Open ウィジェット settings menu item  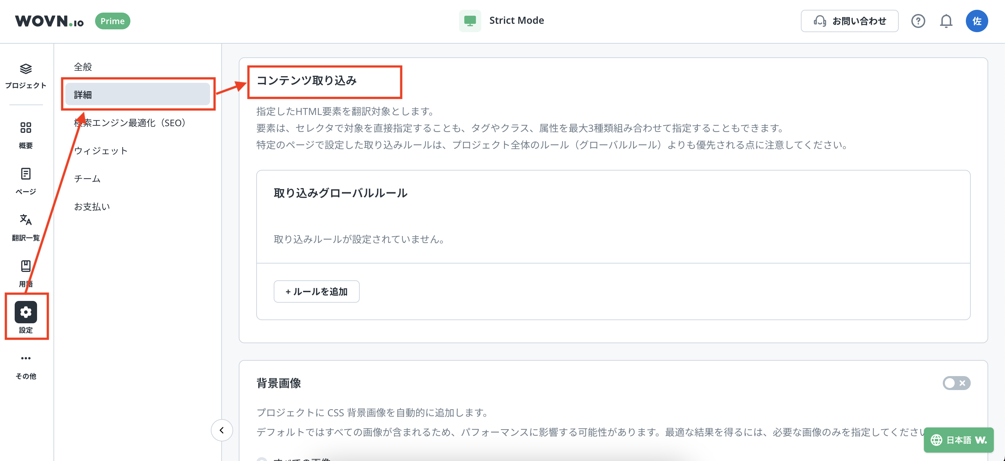pyautogui.click(x=101, y=151)
